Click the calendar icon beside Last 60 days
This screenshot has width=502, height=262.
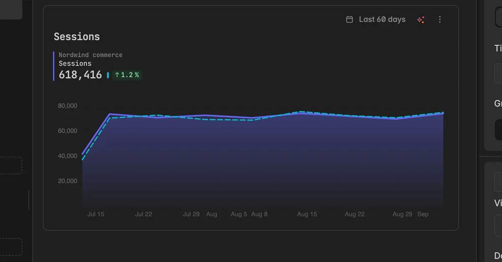pyautogui.click(x=349, y=20)
